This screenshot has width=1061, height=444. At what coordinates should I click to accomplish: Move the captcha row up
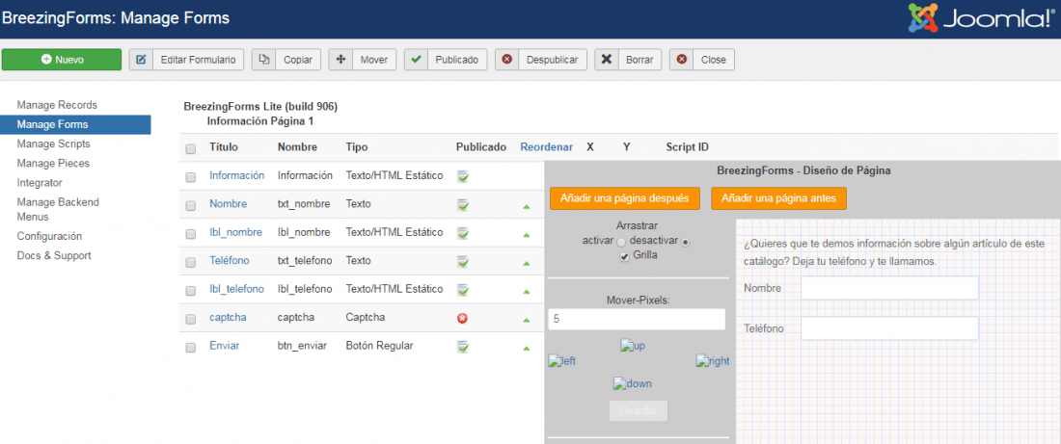tap(526, 320)
